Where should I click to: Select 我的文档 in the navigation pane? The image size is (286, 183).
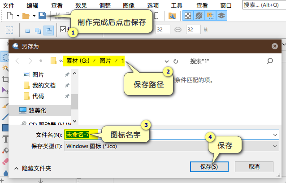point(43,85)
